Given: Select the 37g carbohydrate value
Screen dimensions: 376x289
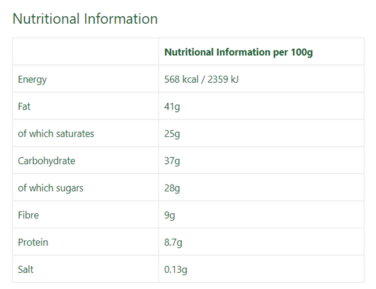Looking at the screenshot, I should 172,161.
